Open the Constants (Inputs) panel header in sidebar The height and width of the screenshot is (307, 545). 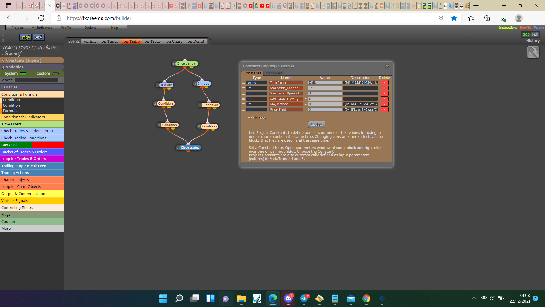(32, 61)
